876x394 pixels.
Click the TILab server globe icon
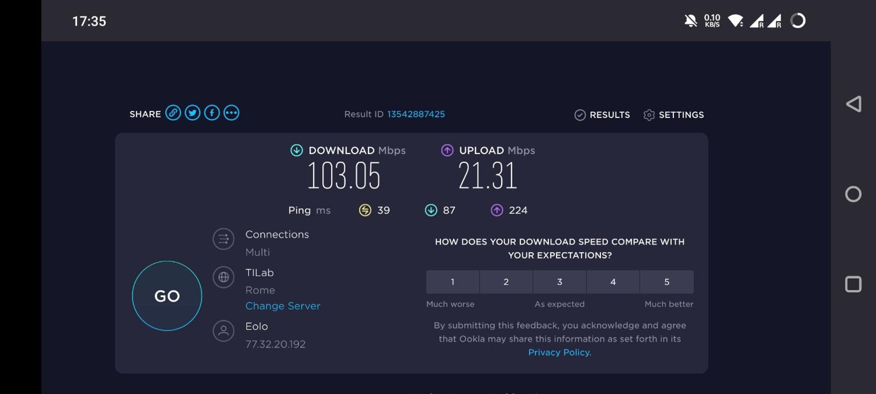pos(223,277)
